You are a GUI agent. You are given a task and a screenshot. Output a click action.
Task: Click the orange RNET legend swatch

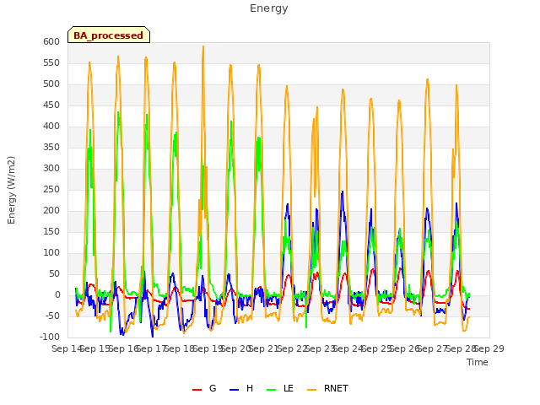click(311, 390)
